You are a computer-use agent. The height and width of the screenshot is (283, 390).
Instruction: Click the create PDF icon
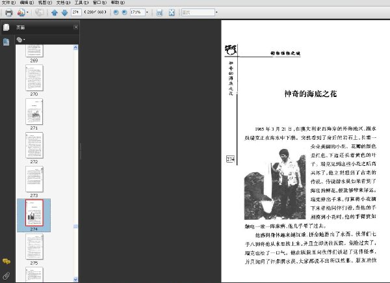(21, 12)
